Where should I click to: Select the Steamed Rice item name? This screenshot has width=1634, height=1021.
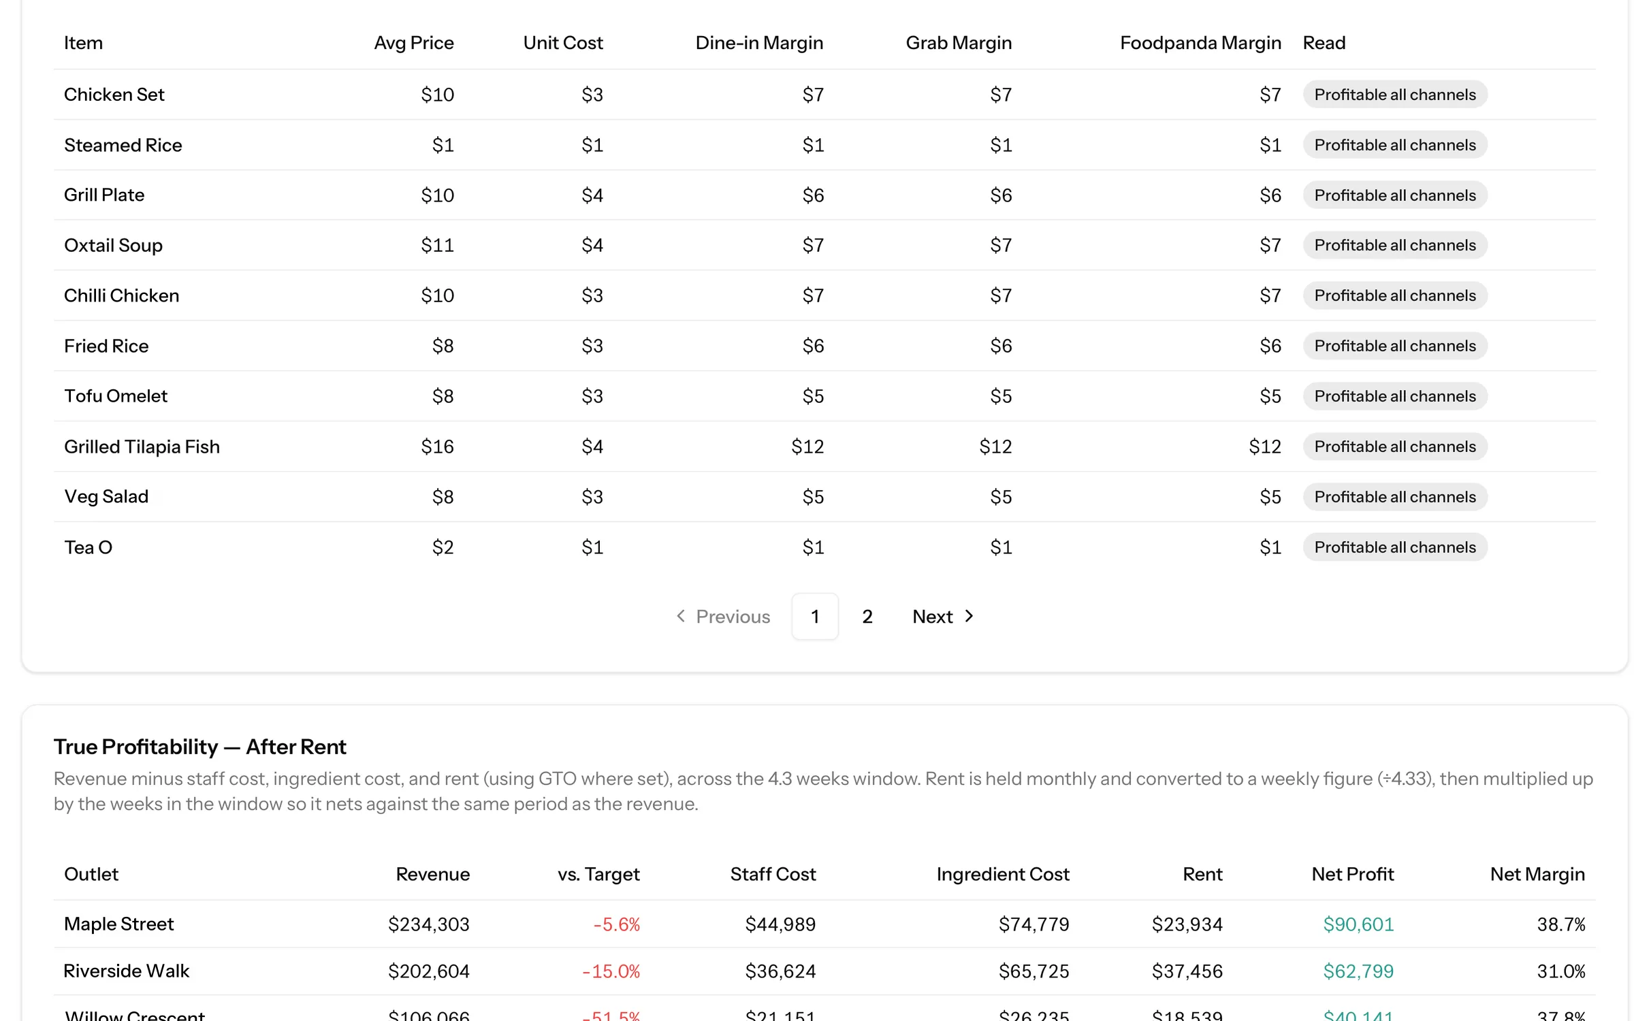click(x=123, y=145)
